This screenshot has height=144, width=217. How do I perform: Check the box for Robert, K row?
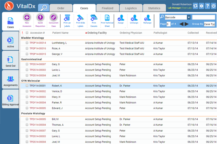click(x=27, y=86)
